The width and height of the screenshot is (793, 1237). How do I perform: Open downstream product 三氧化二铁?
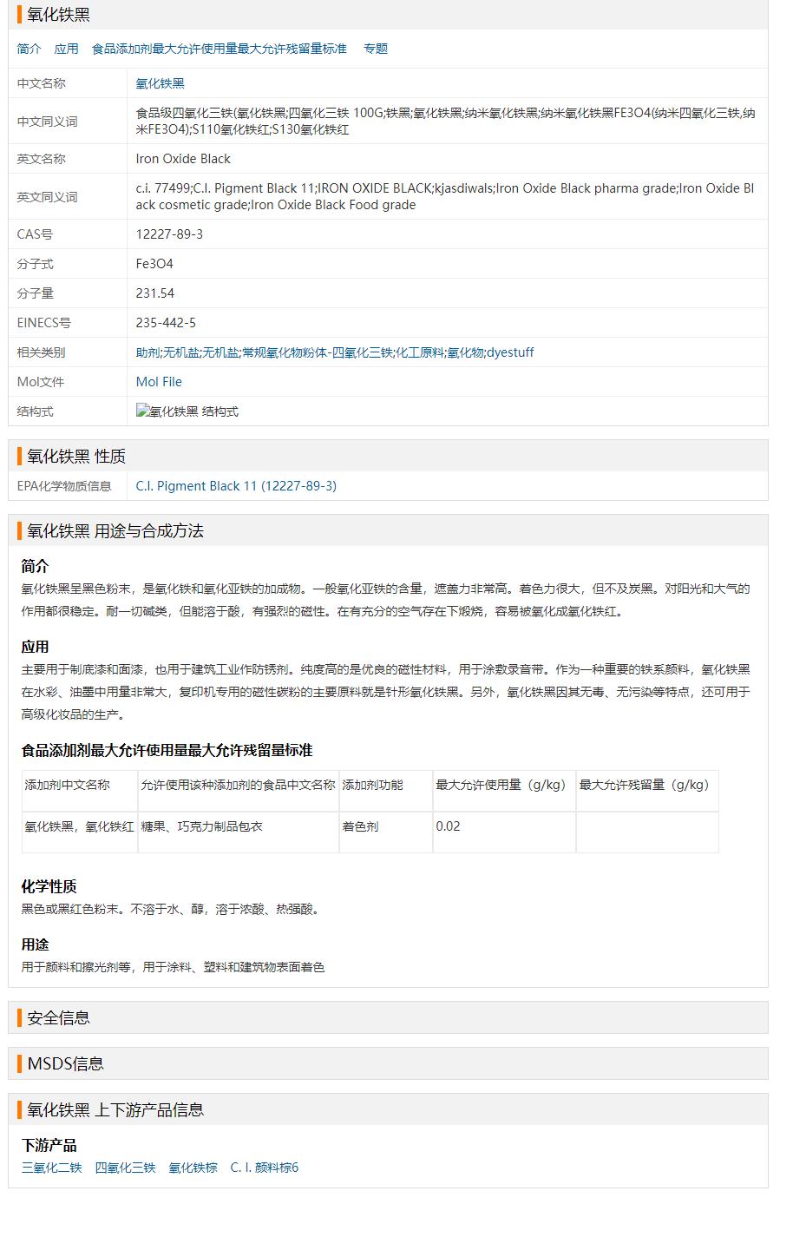point(51,1168)
